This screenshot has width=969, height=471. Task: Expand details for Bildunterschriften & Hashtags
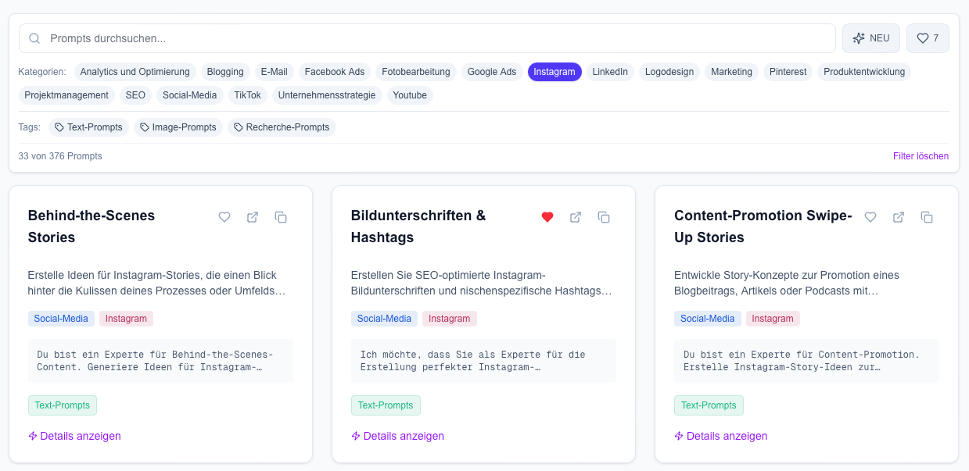point(398,436)
